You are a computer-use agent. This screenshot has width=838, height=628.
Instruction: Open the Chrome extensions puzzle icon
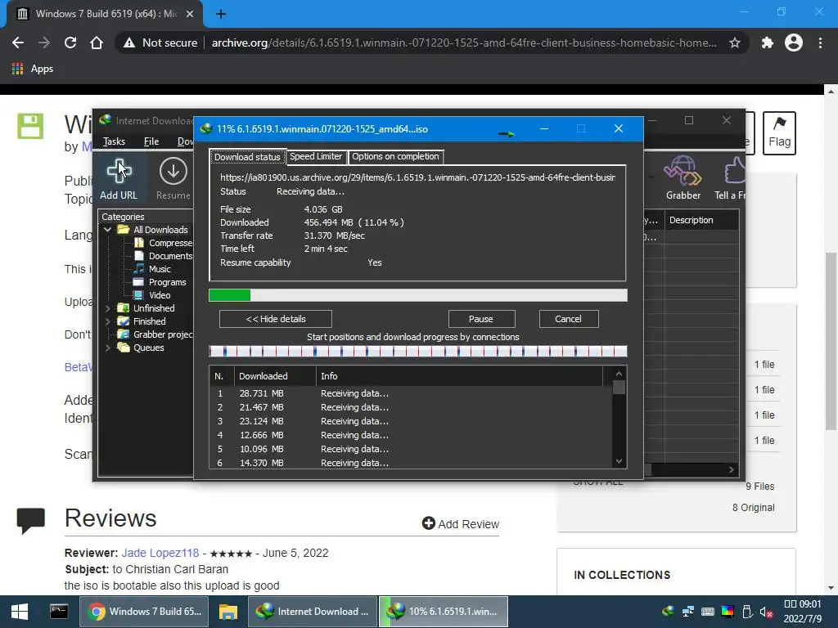click(768, 43)
